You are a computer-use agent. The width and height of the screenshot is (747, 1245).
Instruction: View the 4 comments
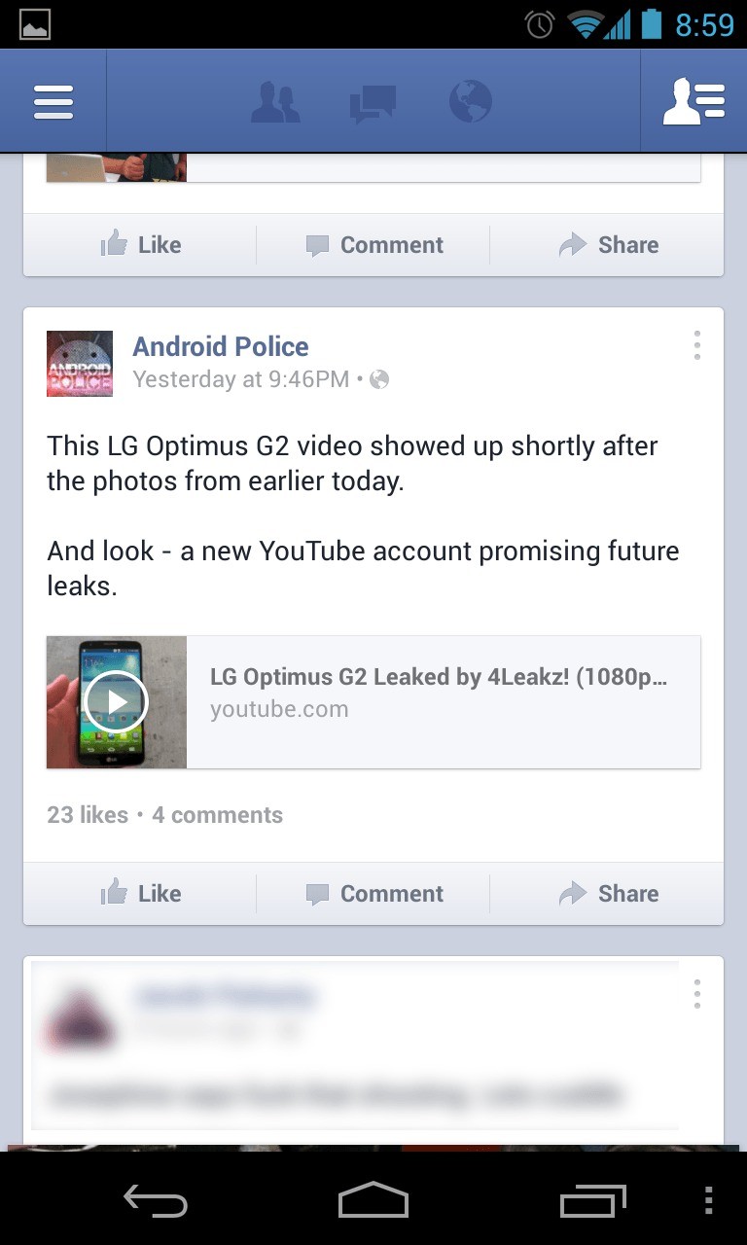[x=217, y=815]
